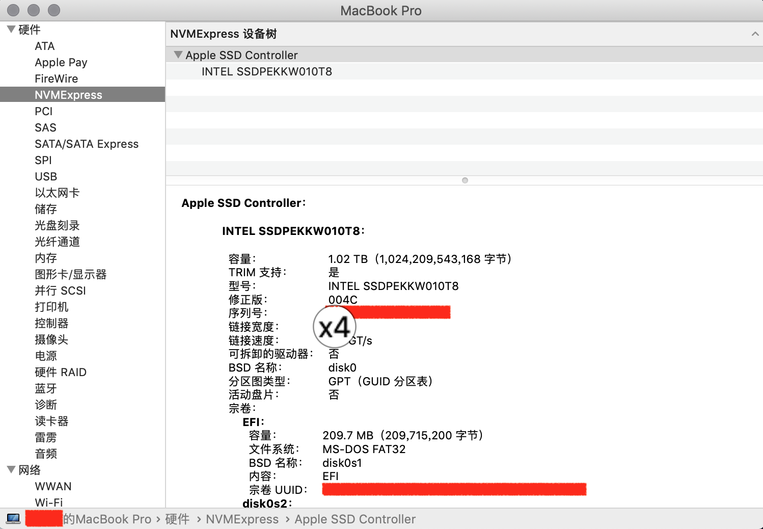Select 并行 SCSI entry
Viewport: 763px width, 529px height.
click(60, 290)
